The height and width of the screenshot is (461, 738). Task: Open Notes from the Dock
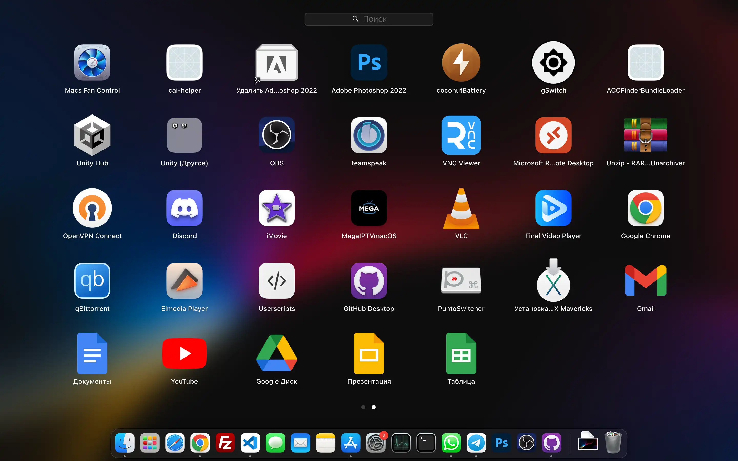point(326,443)
